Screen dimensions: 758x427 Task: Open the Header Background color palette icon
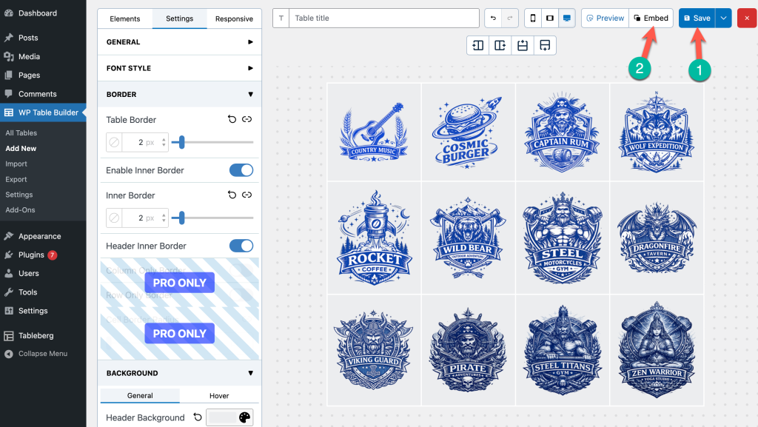pos(244,417)
